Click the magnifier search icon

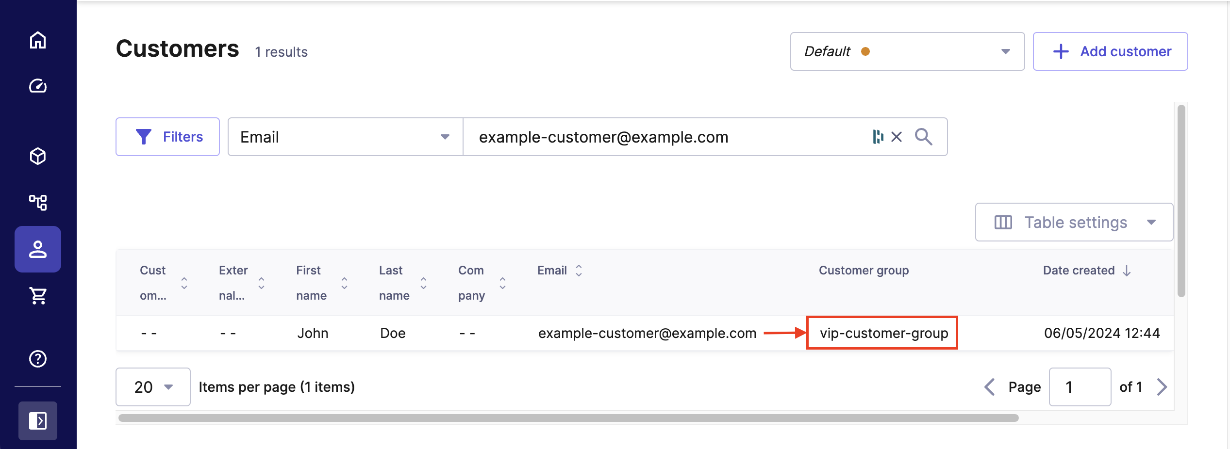click(923, 137)
